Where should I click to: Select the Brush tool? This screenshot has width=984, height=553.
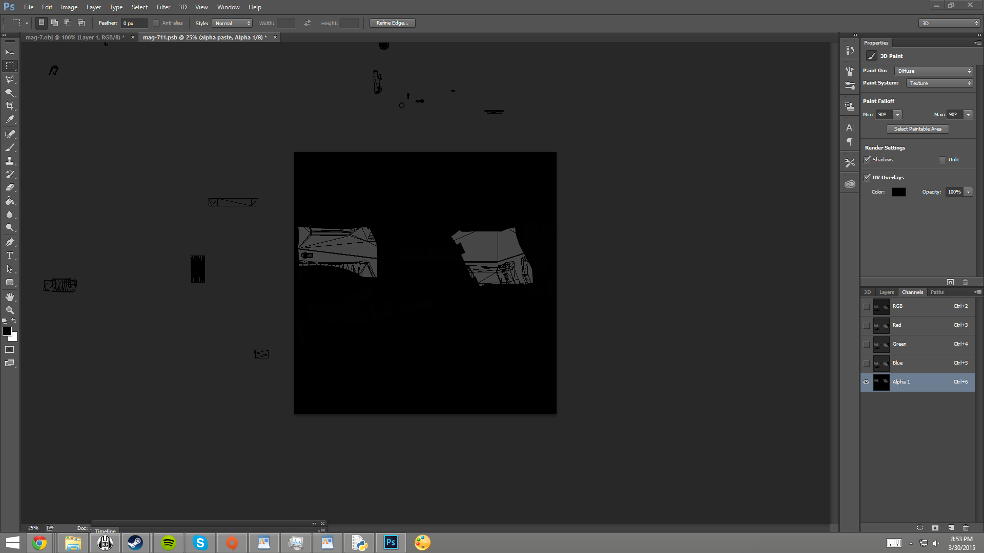[10, 147]
